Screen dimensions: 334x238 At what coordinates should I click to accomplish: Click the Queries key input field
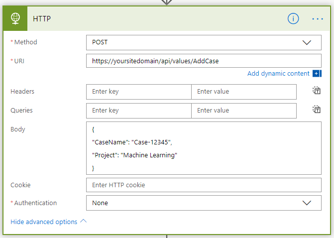pyautogui.click(x=138, y=111)
